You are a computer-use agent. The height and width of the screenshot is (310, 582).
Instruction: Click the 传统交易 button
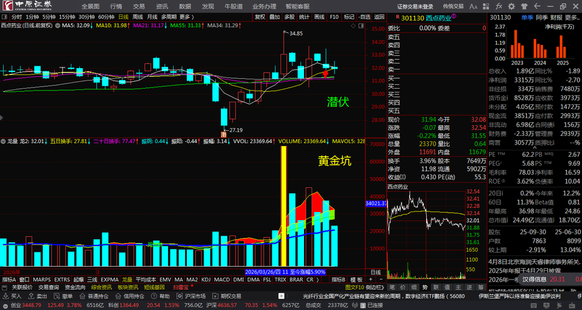pos(453,6)
